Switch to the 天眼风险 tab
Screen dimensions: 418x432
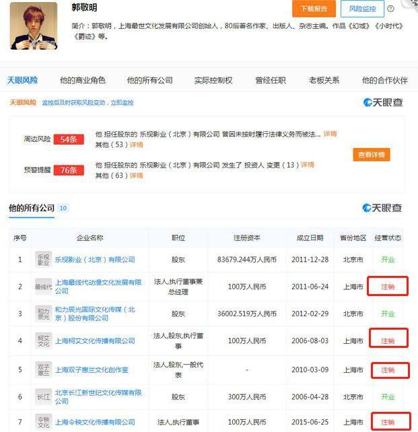tap(22, 81)
